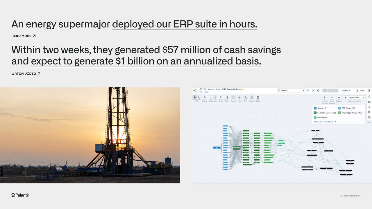Open the File menu
The height and width of the screenshot is (209, 372).
pyautogui.click(x=201, y=92)
